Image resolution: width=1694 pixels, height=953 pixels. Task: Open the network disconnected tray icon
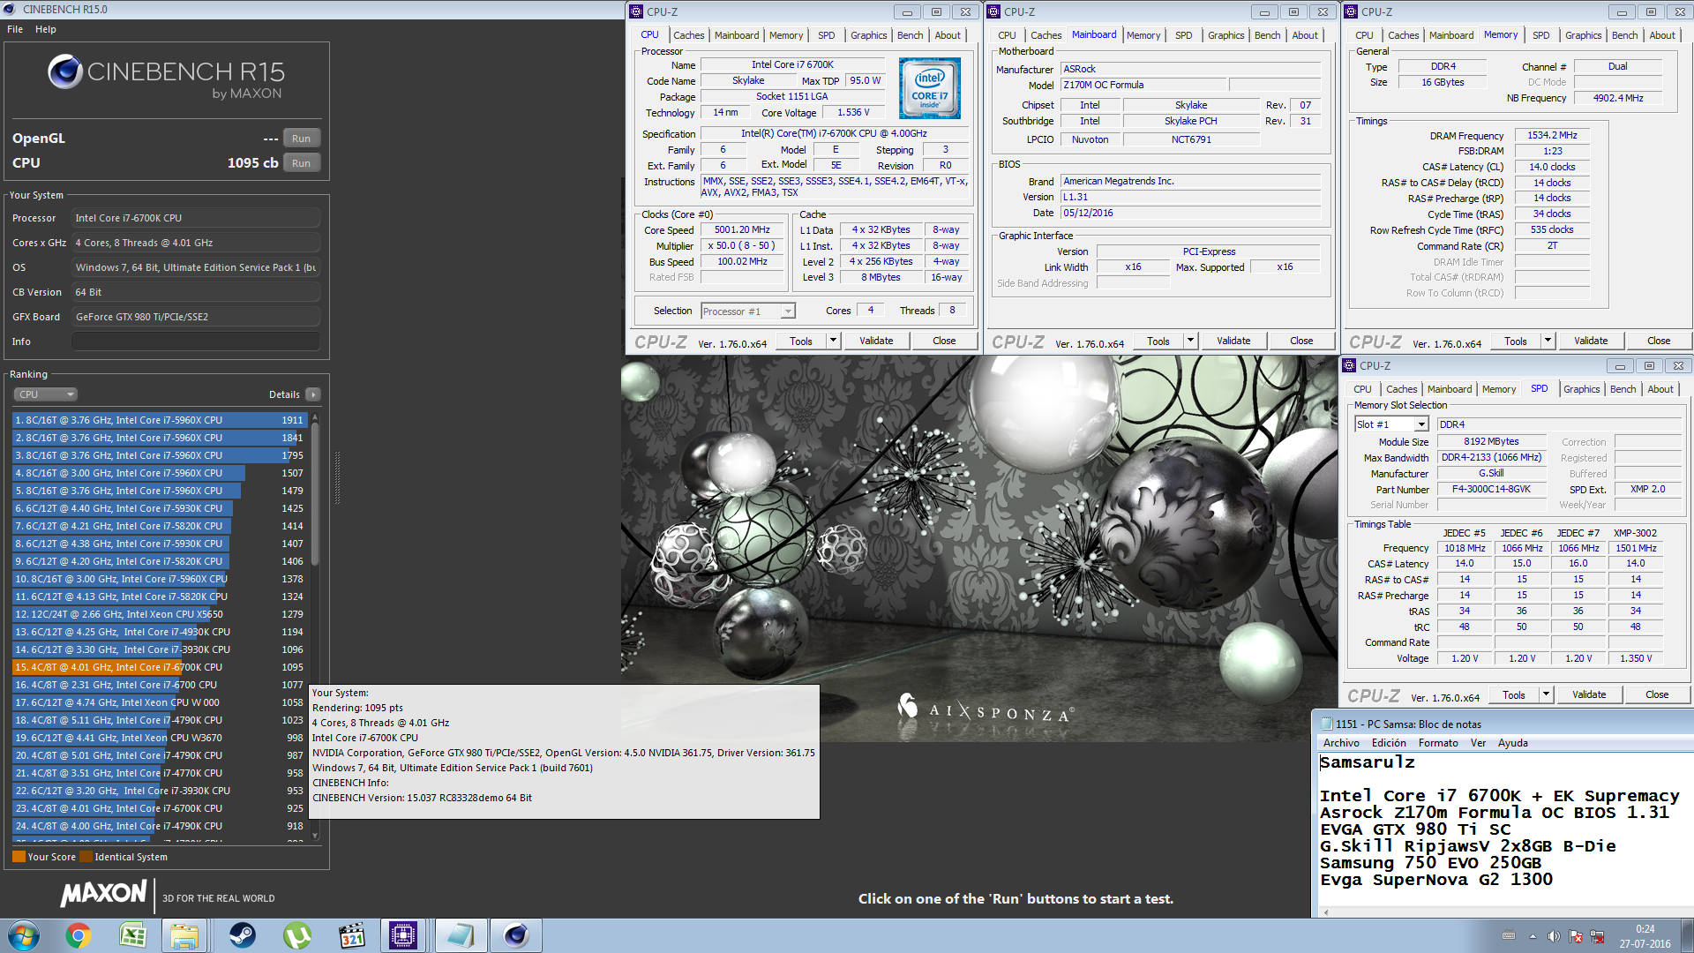pyautogui.click(x=1598, y=936)
